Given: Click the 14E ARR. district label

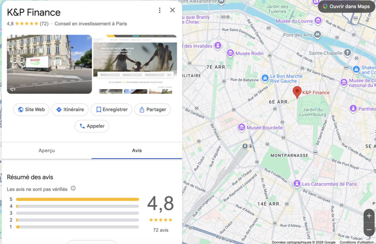Looking at the screenshot, I should coord(269,204).
